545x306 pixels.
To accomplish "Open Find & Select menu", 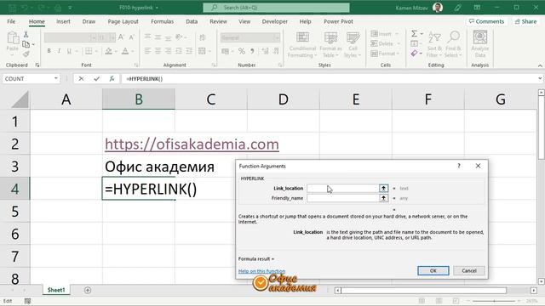I will tap(453, 45).
